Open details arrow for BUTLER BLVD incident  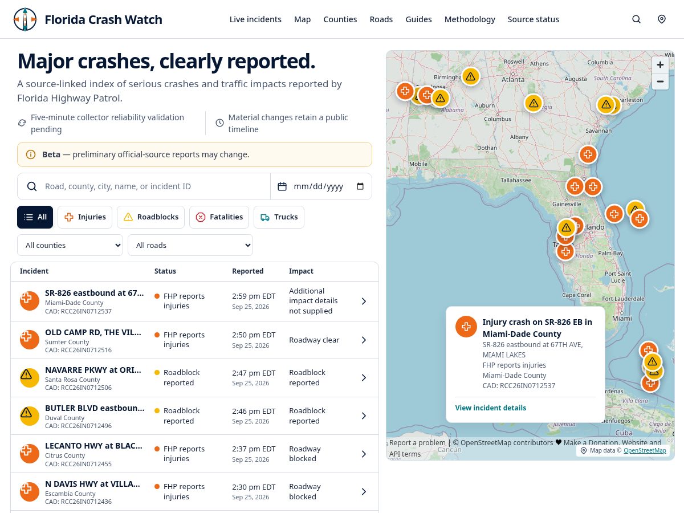click(364, 416)
